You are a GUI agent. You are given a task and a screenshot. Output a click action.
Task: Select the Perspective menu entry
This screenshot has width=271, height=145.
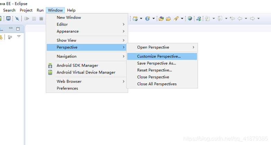(x=87, y=47)
